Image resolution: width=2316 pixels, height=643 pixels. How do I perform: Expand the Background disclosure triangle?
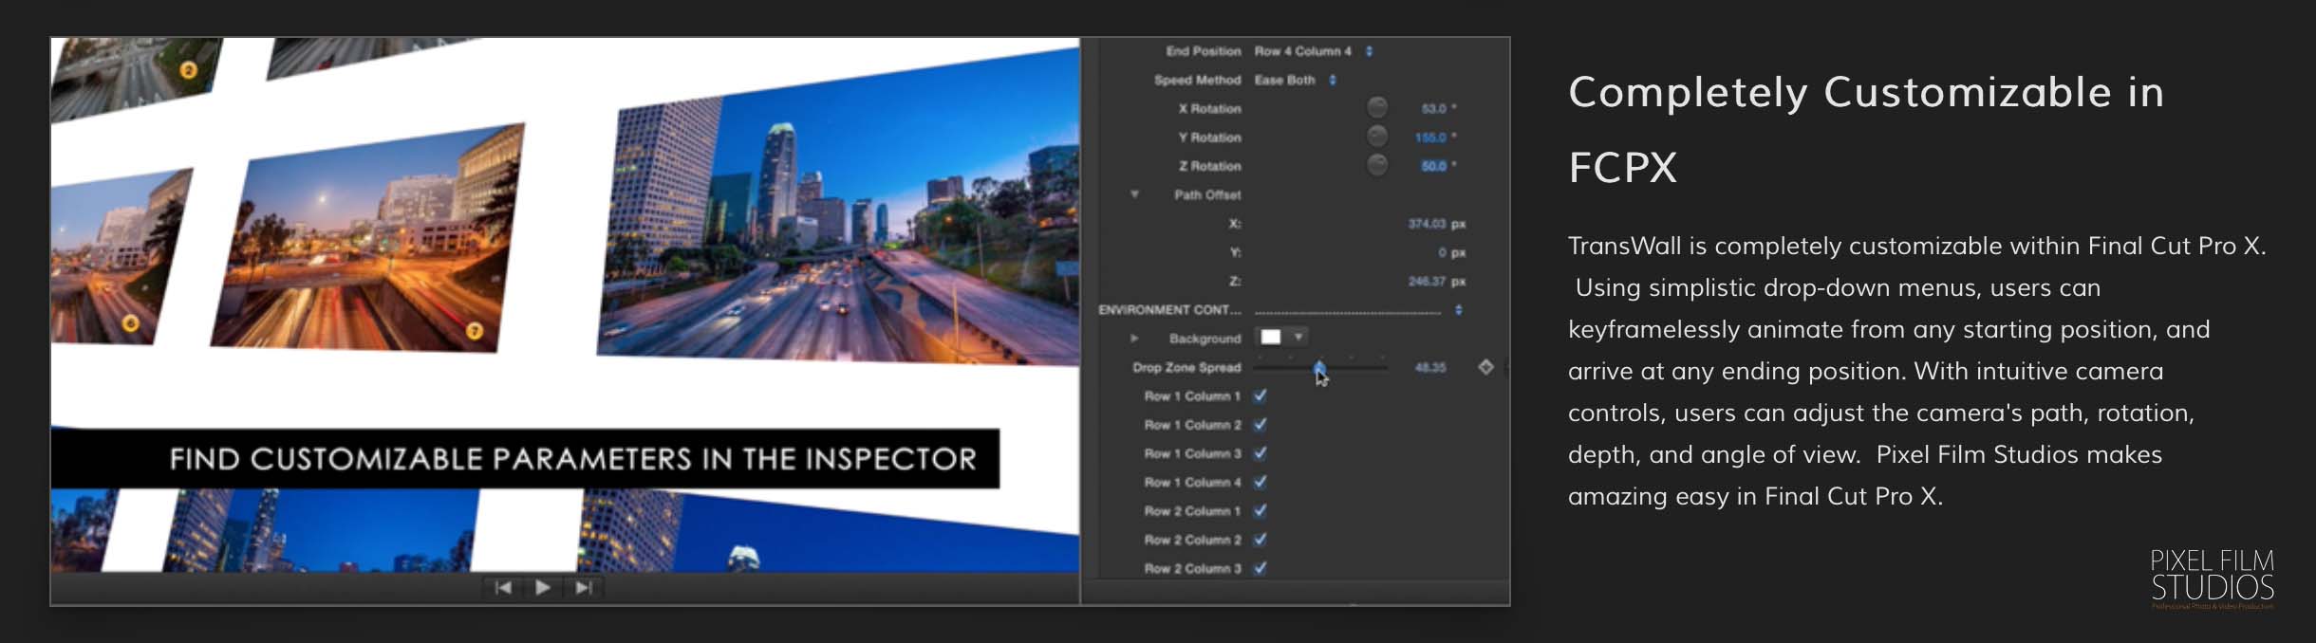pyautogui.click(x=1134, y=339)
